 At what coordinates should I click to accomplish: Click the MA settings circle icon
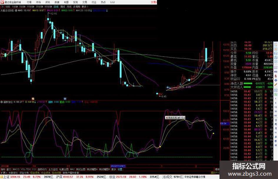click(16, 11)
